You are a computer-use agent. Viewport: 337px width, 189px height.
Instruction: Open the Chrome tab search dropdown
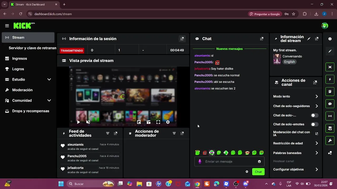pyautogui.click(x=4, y=4)
